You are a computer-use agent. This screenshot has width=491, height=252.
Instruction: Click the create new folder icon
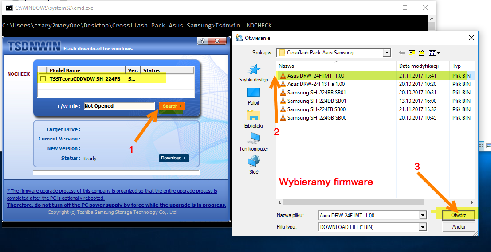(x=422, y=53)
